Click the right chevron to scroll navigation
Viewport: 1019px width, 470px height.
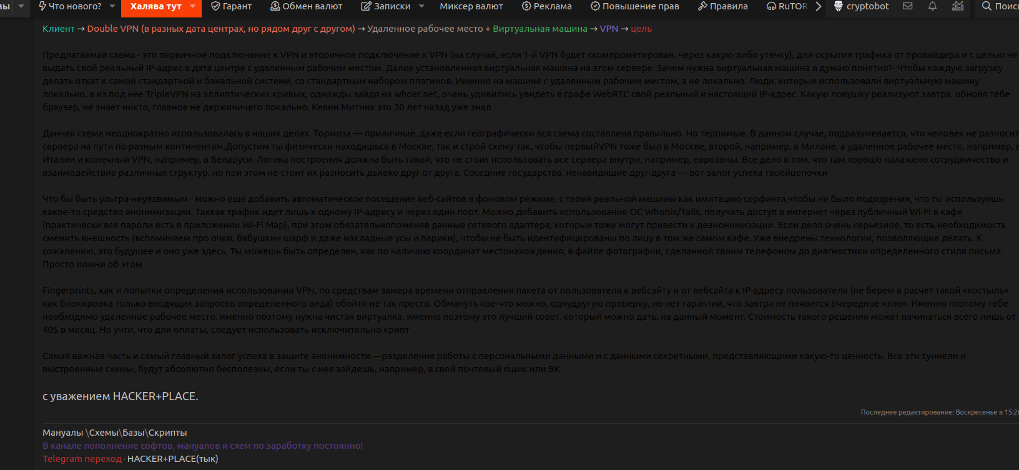pos(818,6)
